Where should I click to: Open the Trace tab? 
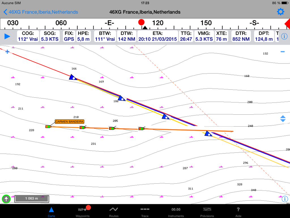tap(145, 212)
